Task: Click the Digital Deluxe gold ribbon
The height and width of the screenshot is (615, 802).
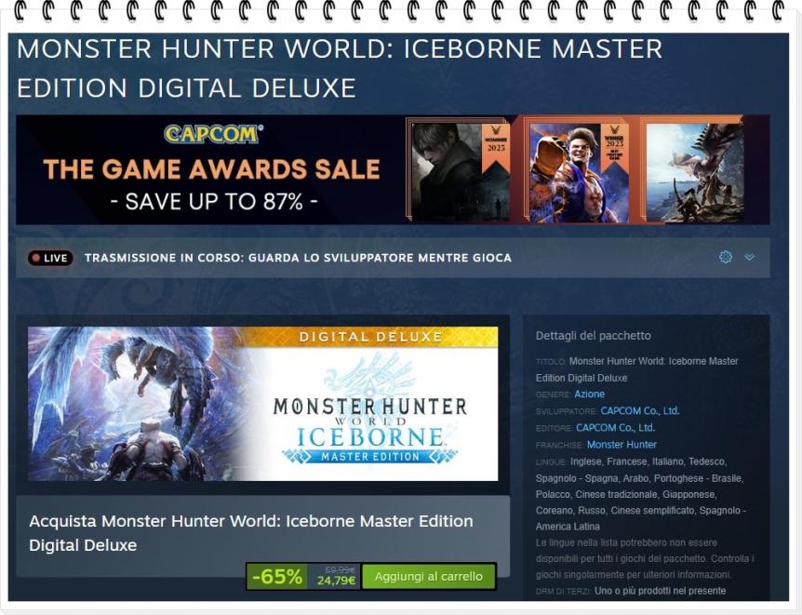Action: coord(370,337)
